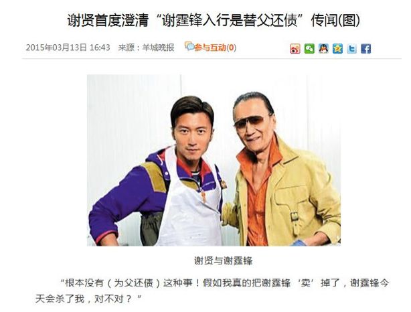The image size is (411, 312).
Task: Click the paragraph line beginning 根本没有
Action: [x=224, y=283]
